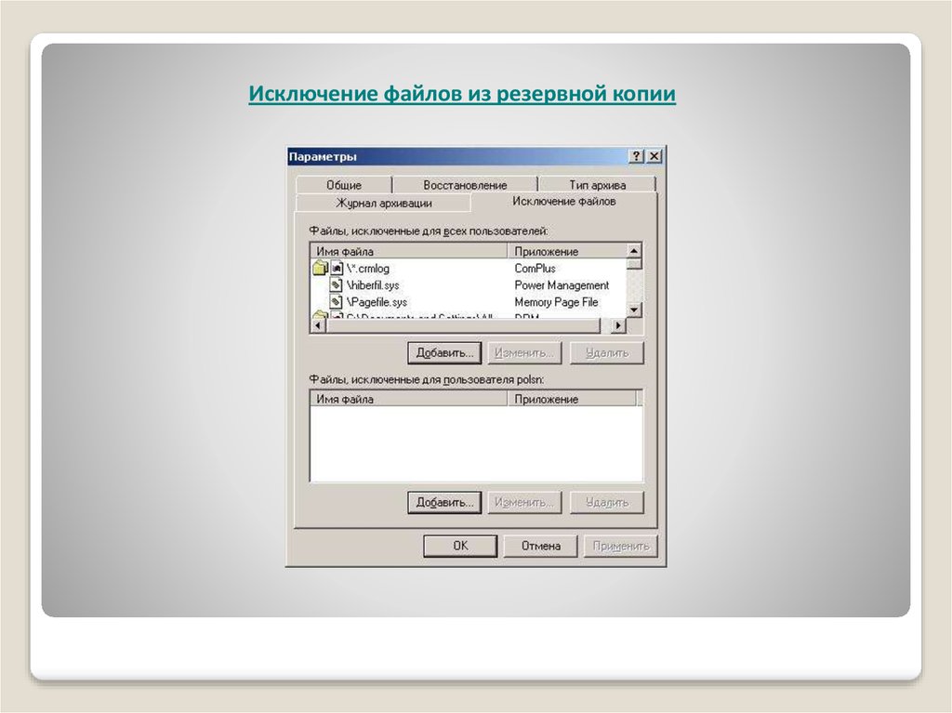
Task: Sort top list by Имя файла column header
Action: coord(408,251)
